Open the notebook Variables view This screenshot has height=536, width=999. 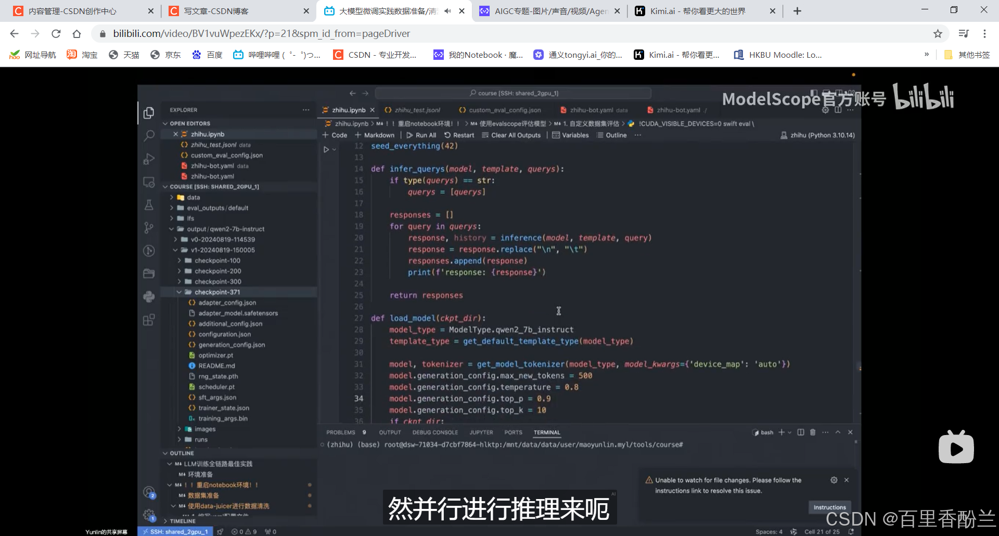click(x=570, y=135)
